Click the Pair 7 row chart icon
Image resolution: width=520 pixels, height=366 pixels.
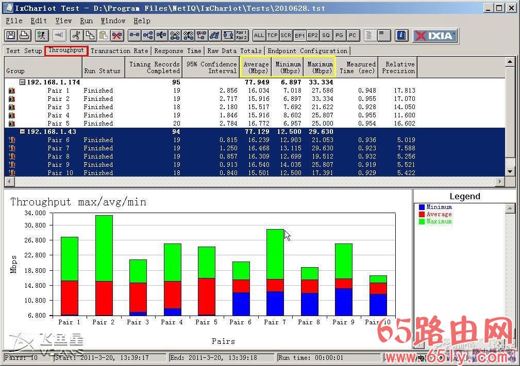12,148
